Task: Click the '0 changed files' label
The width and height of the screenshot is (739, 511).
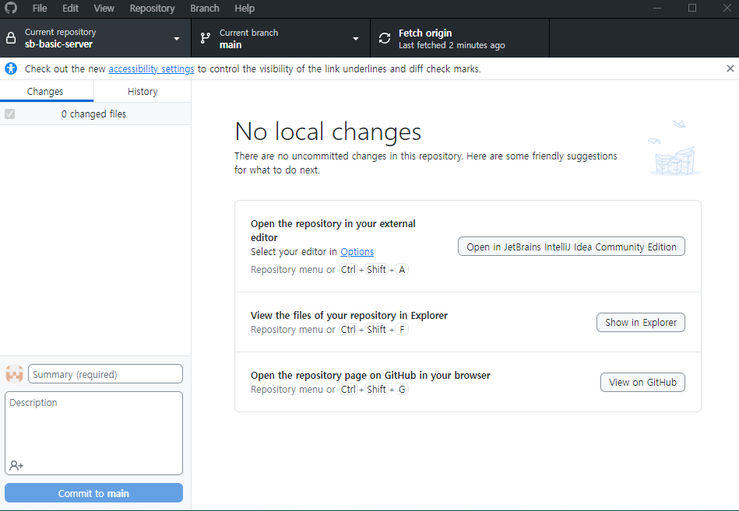Action: coord(93,114)
